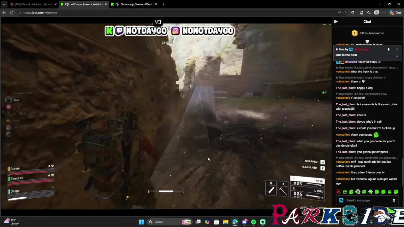This screenshot has height=227, width=404.
Task: Open the Copilot Chat sidebar
Action: [x=395, y=13]
